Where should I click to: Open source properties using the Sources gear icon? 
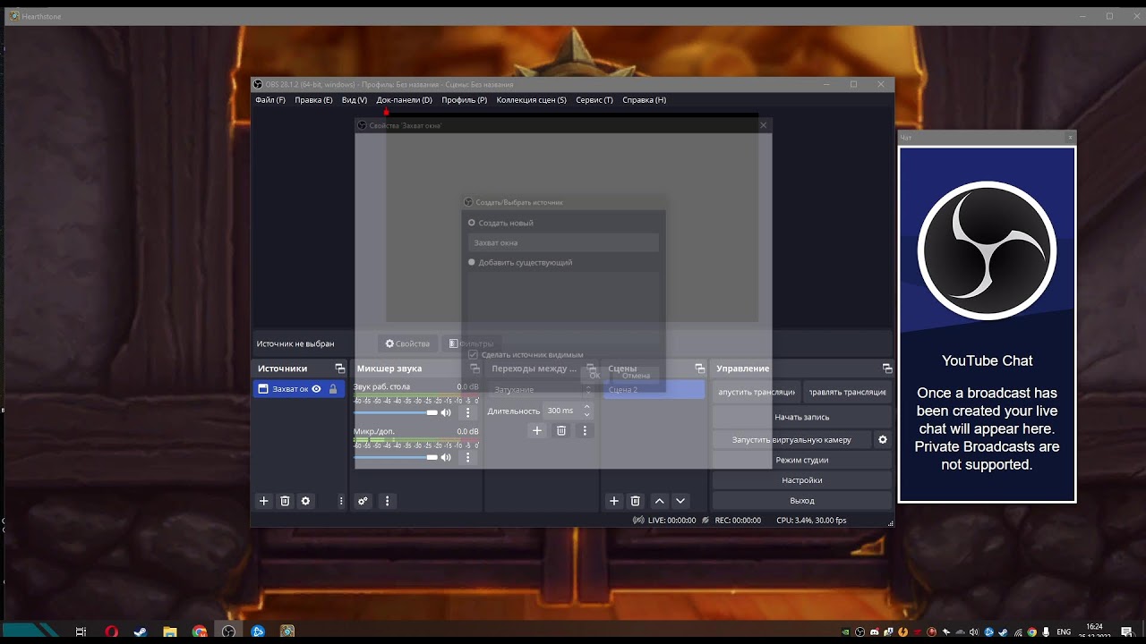(x=305, y=501)
